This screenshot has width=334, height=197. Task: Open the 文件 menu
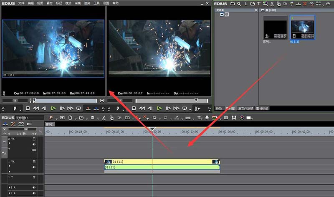click(x=21, y=3)
